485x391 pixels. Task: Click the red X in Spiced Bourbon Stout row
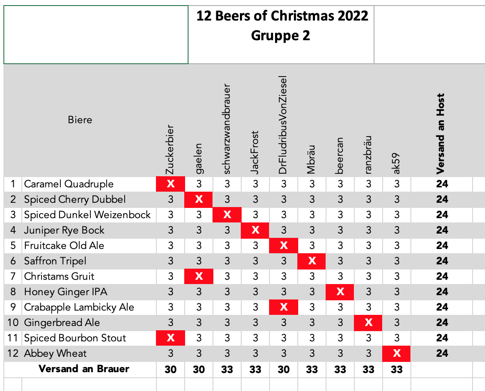coord(171,338)
